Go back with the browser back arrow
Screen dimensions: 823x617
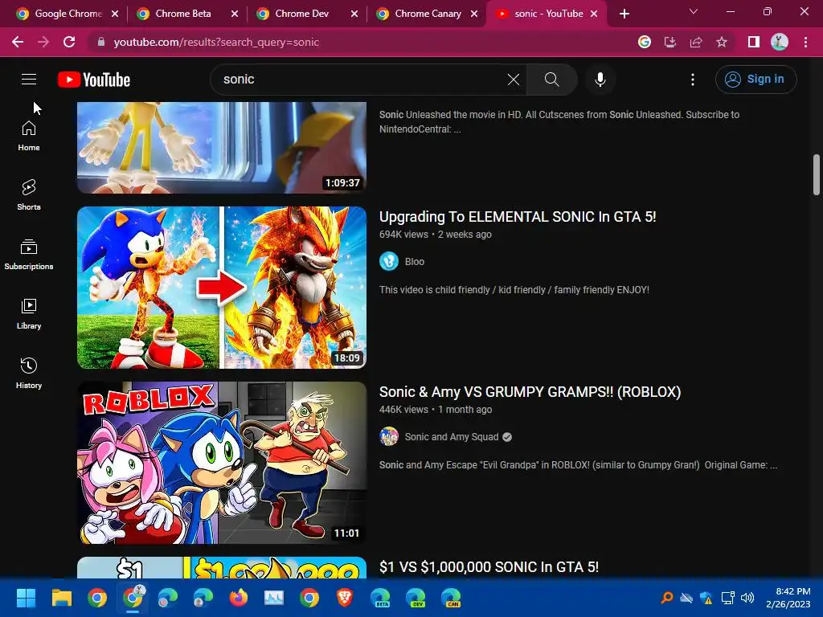tap(18, 42)
